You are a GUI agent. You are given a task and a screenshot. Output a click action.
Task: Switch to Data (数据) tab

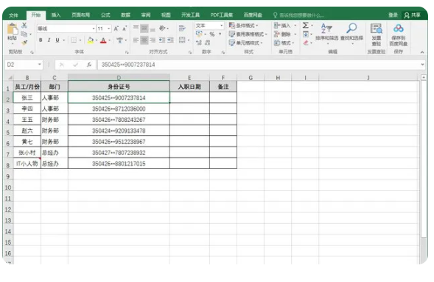click(x=126, y=15)
